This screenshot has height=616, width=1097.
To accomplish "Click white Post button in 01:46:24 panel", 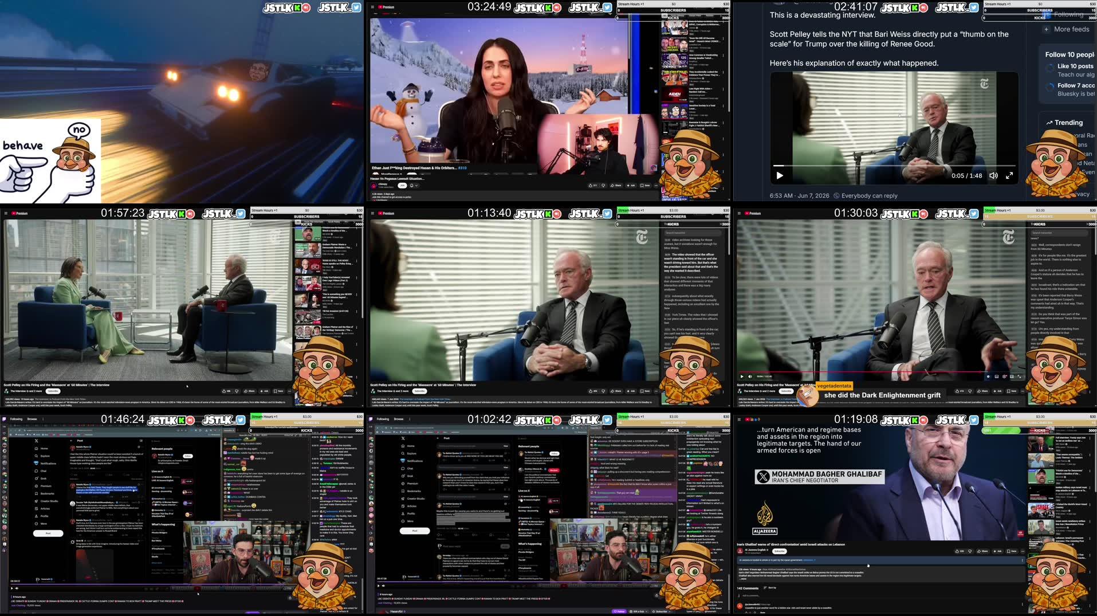I will point(48,533).
